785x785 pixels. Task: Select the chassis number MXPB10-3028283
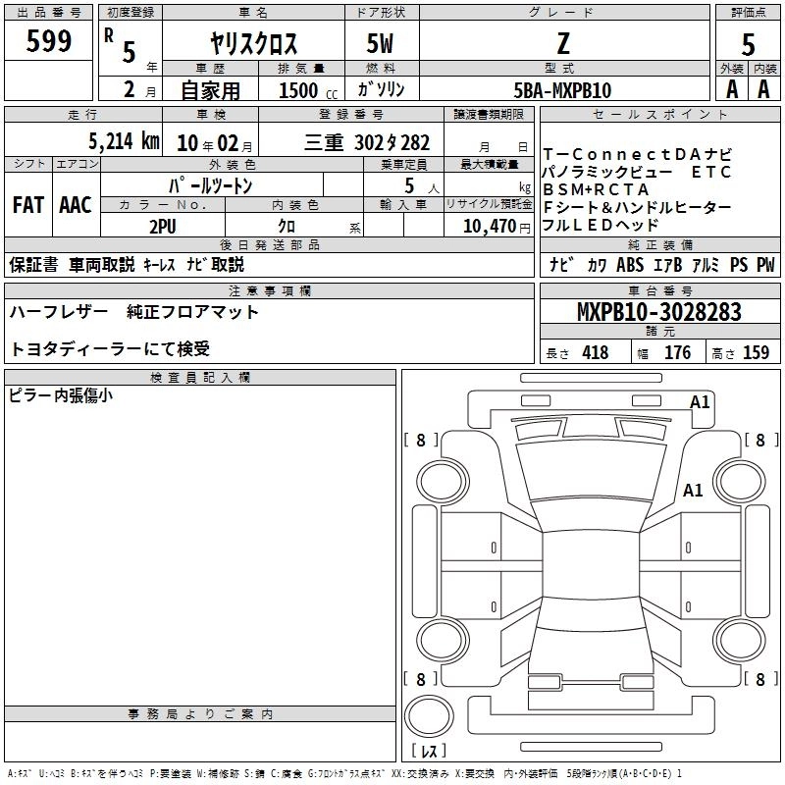[658, 312]
